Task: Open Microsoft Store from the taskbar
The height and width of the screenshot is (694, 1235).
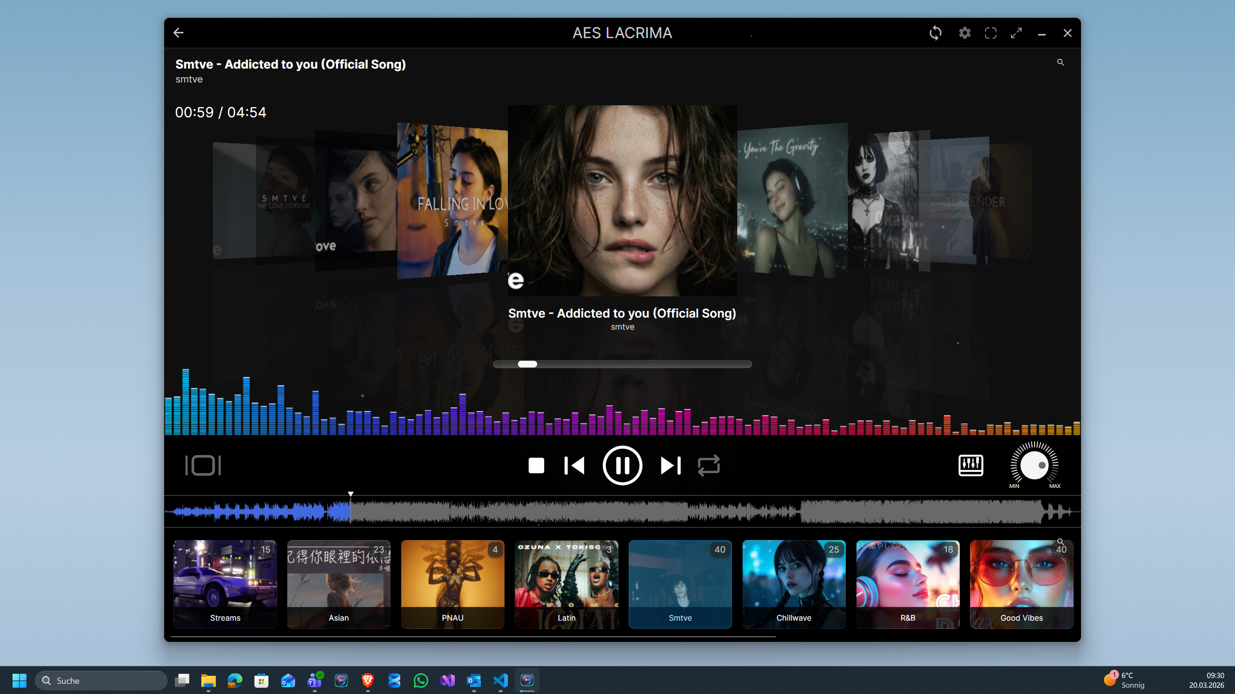Action: click(261, 680)
